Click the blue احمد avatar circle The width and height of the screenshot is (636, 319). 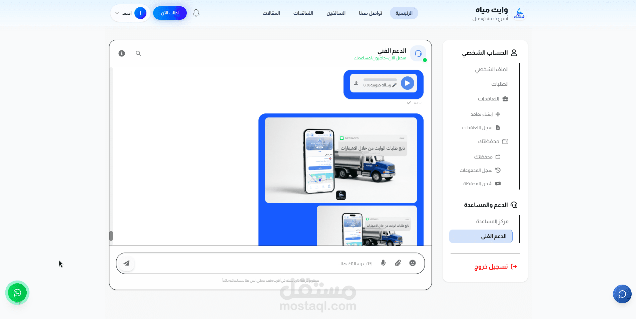click(x=140, y=13)
